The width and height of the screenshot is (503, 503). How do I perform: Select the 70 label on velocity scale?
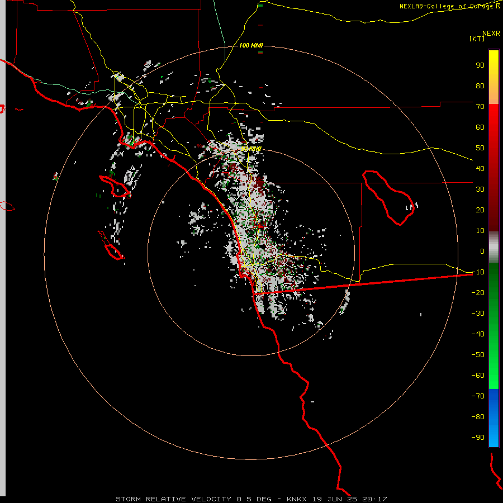click(480, 107)
